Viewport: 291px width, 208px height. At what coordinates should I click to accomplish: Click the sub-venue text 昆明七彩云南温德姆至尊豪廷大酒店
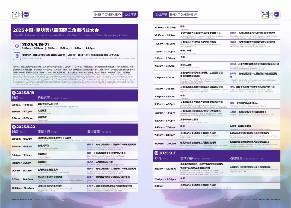pyautogui.click(x=98, y=55)
